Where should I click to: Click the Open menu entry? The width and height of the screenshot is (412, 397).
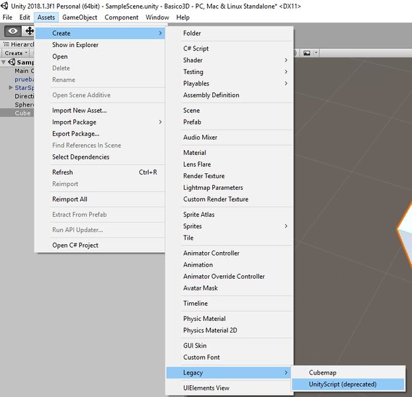coord(100,56)
